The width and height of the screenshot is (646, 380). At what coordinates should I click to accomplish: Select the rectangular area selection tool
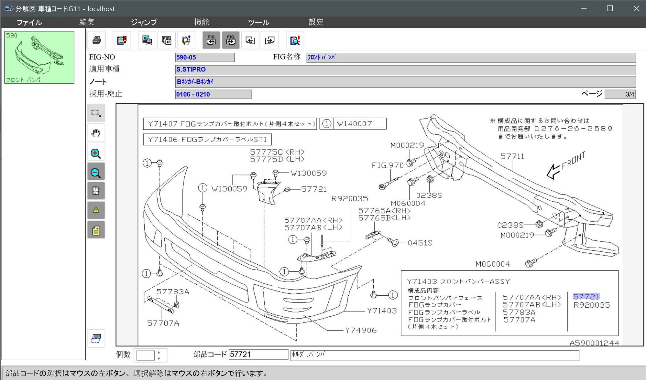click(96, 113)
